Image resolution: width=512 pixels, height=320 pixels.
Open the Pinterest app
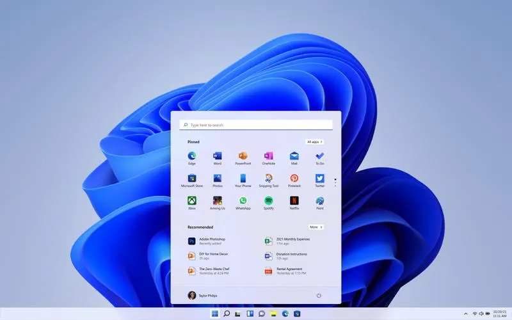click(x=294, y=180)
